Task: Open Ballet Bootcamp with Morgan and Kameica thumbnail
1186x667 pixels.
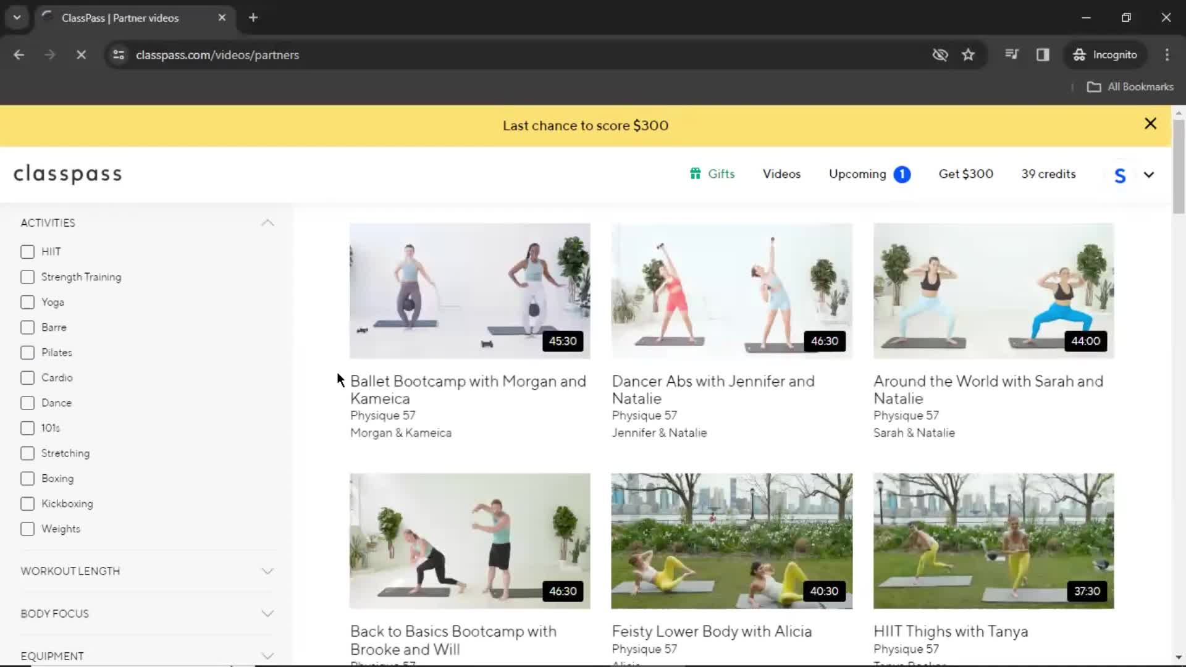Action: (x=470, y=291)
